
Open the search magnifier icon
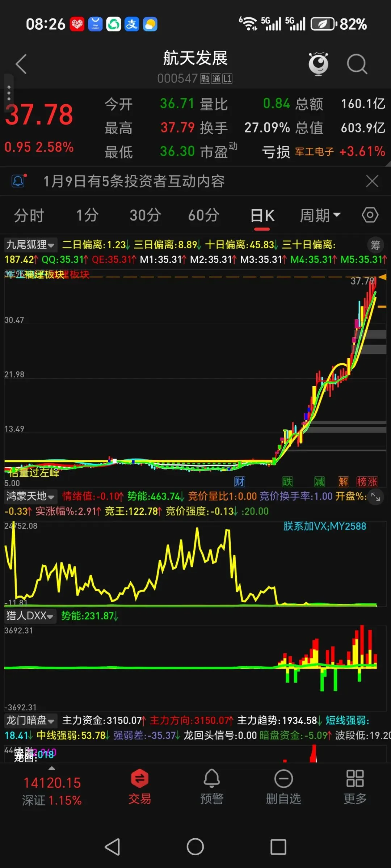coord(357,64)
